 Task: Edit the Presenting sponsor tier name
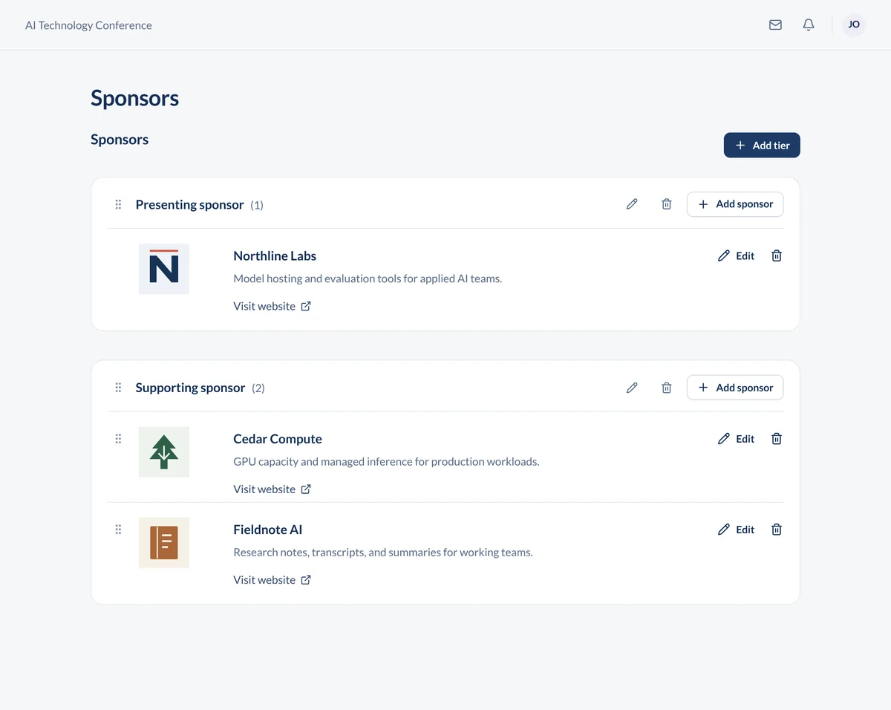632,204
